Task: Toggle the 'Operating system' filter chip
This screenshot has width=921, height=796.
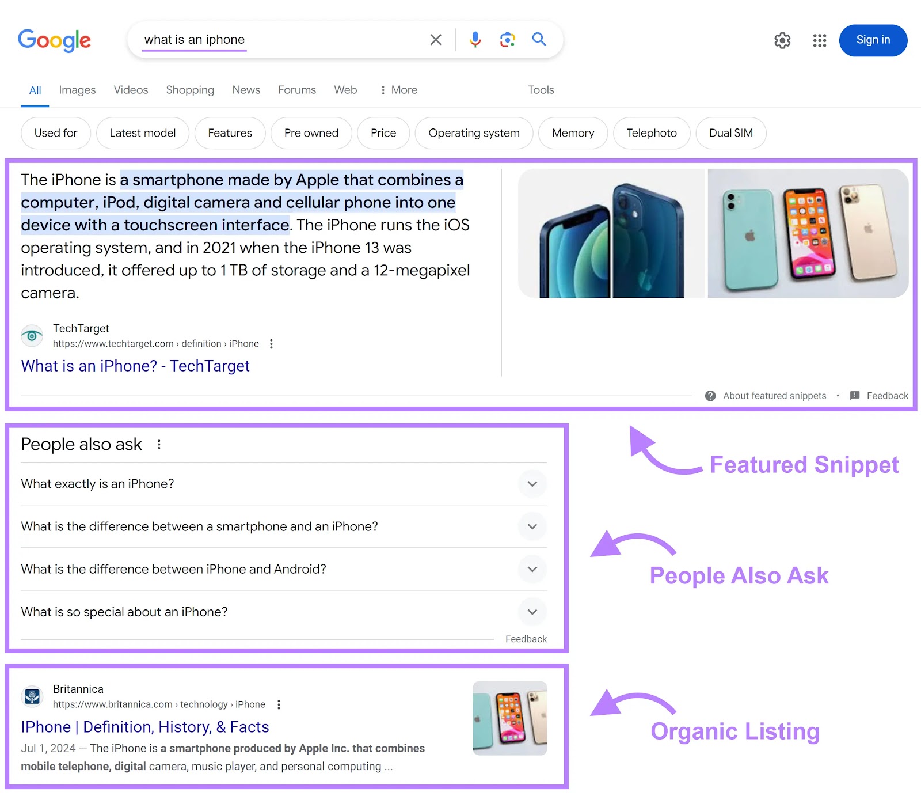Action: pos(473,133)
